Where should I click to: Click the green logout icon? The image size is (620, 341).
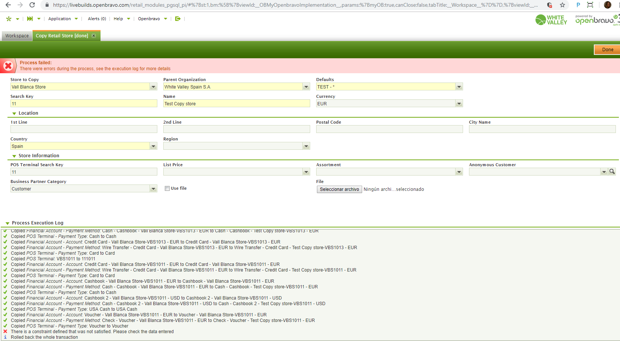(x=178, y=19)
